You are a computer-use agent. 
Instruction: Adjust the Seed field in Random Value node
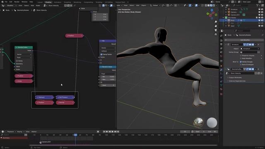pyautogui.click(x=108, y=85)
